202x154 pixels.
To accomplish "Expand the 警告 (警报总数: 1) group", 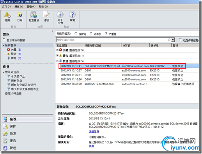I will [57, 55].
